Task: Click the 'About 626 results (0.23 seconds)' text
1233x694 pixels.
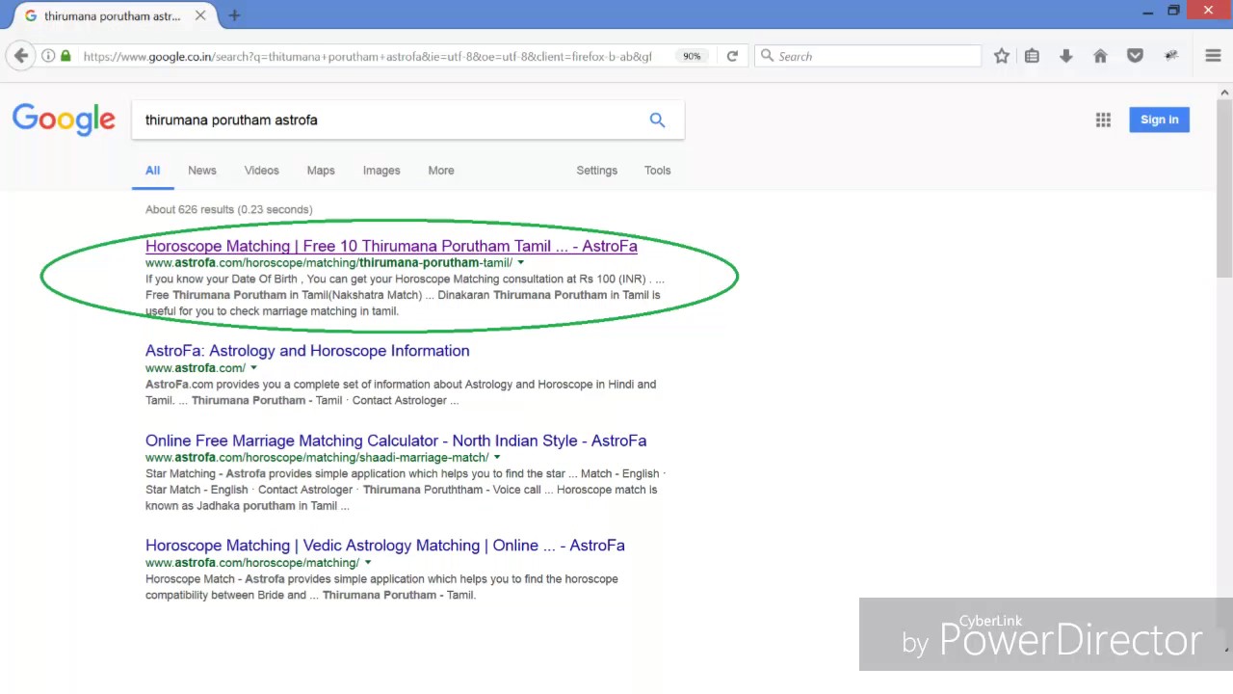Action: coord(229,209)
